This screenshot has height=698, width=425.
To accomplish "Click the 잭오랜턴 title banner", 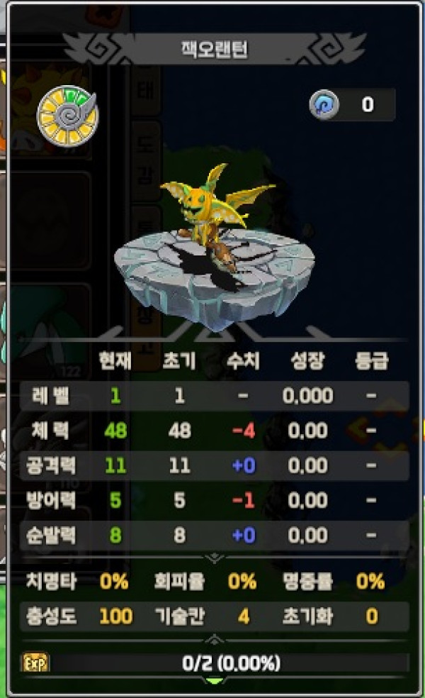I will (x=215, y=49).
